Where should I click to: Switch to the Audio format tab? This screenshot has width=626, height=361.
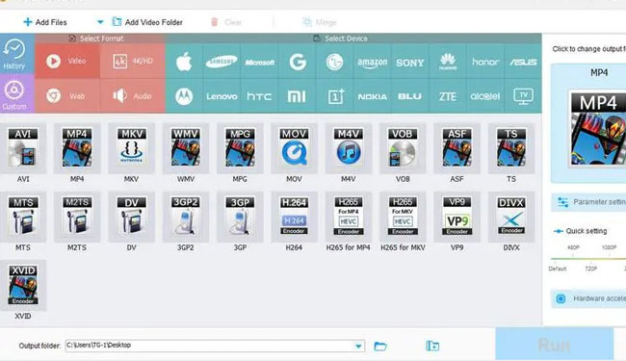pos(133,95)
